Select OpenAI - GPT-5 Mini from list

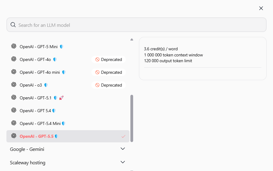pyautogui.click(x=38, y=47)
